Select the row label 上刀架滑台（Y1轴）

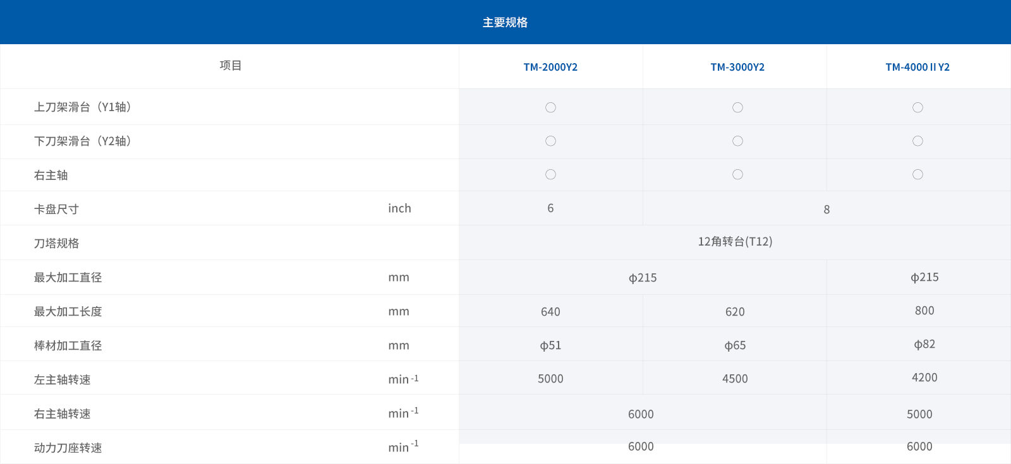[83, 107]
